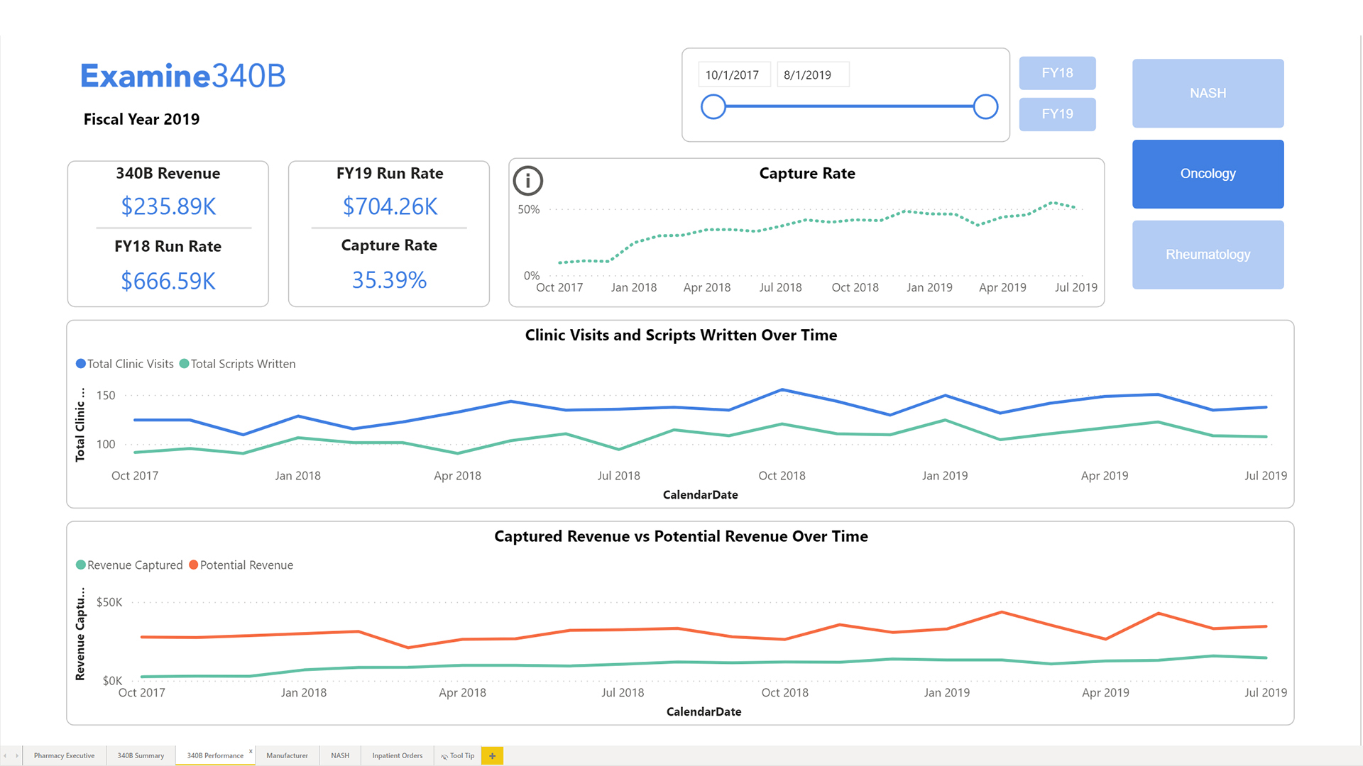Screen dimensions: 1363x766
Task: Click the date range slider track
Action: click(849, 106)
